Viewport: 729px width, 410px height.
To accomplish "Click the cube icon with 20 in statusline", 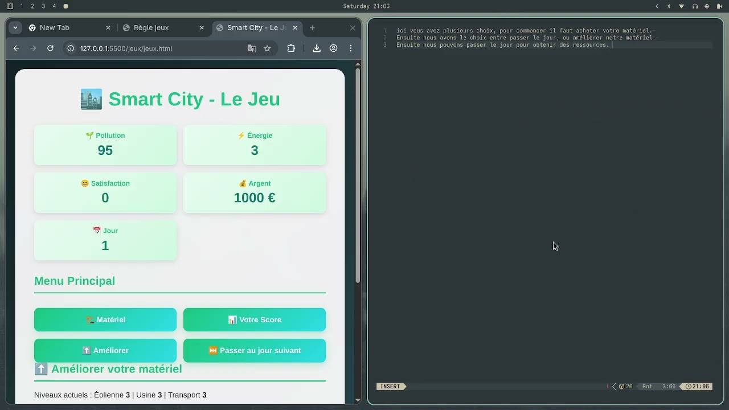I will click(626, 387).
